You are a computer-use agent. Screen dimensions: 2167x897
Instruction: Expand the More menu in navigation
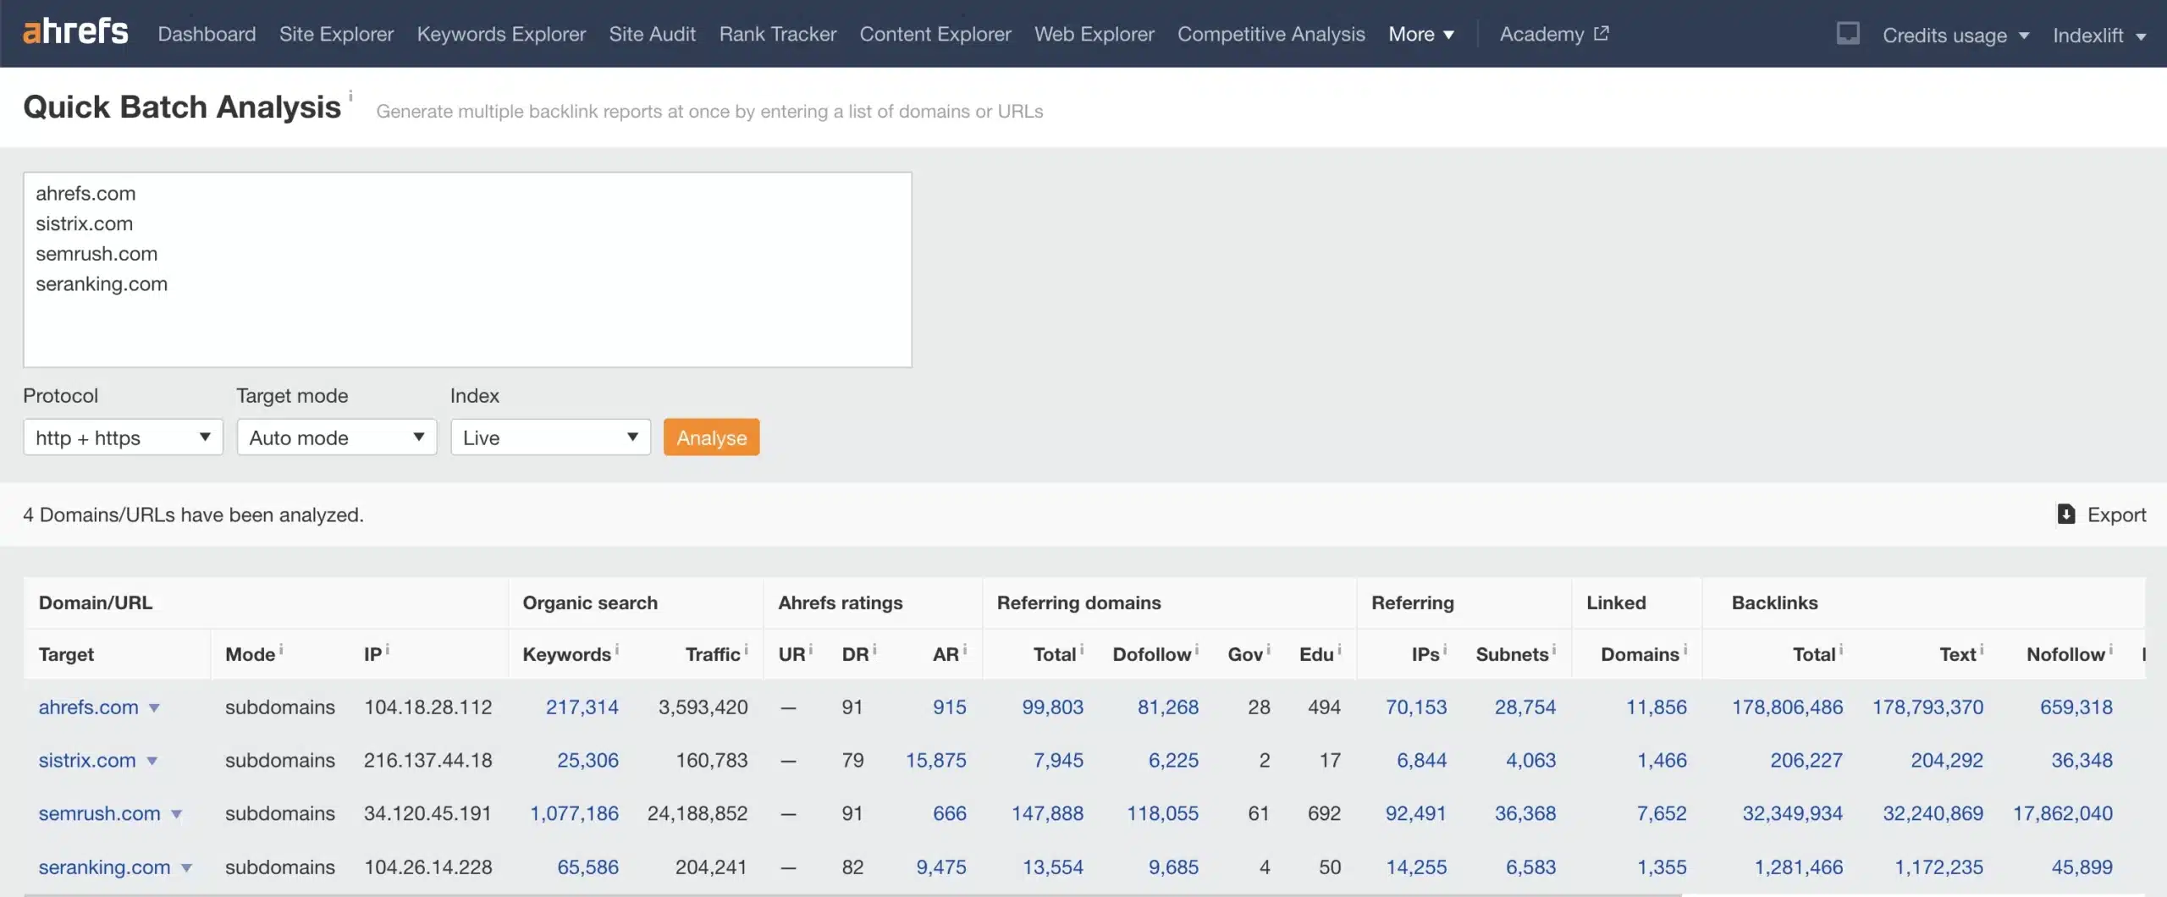[1421, 34]
